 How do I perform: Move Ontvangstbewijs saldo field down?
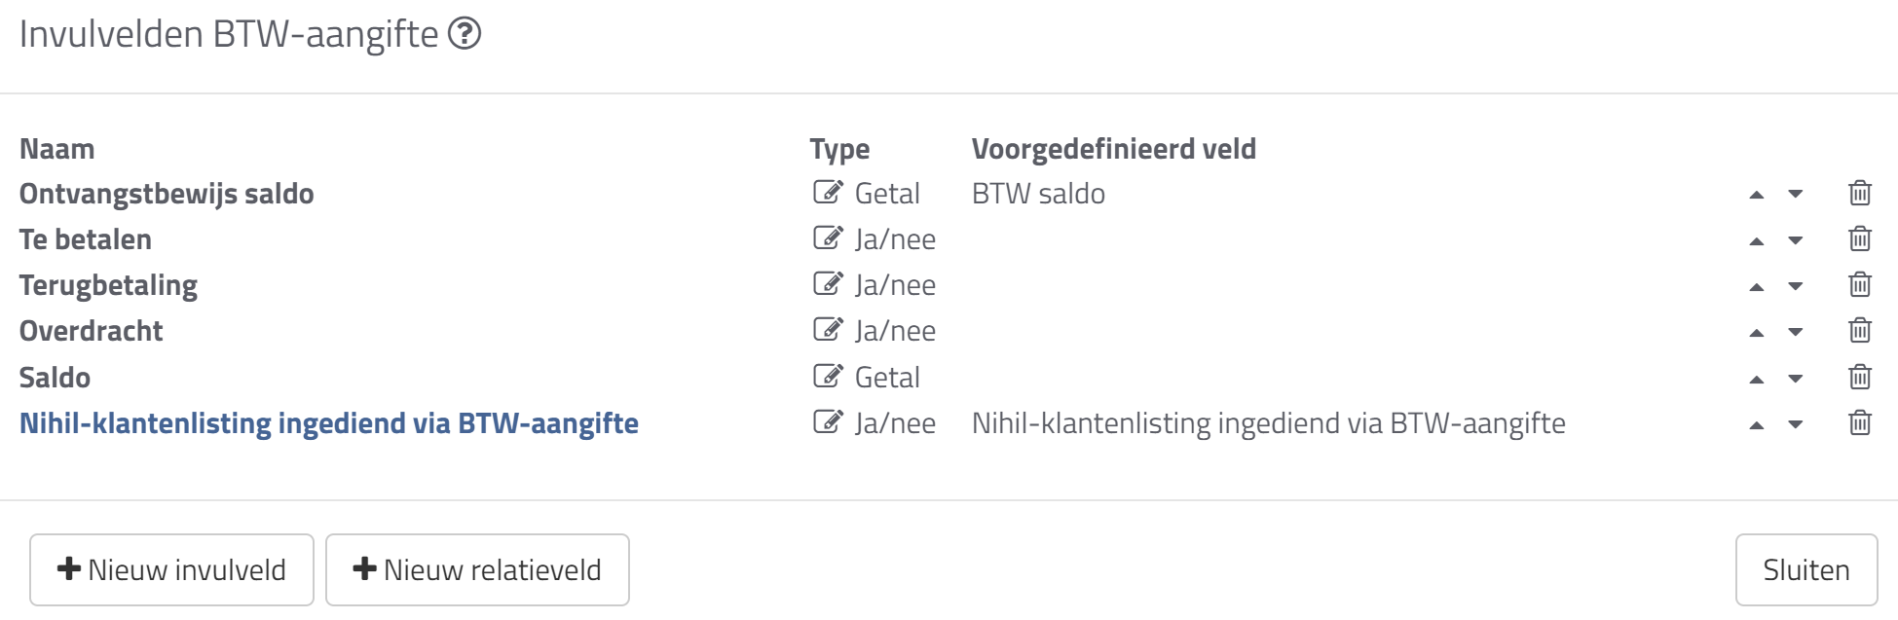(x=1796, y=195)
